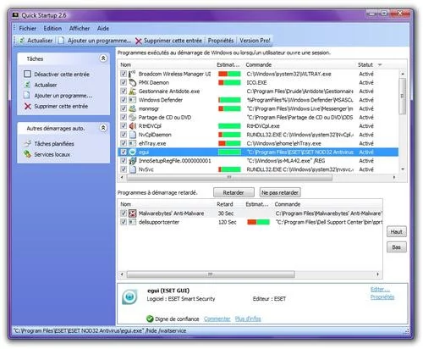Image resolution: width=423 pixels, height=349 pixels.
Task: Collapse the Autres démarrages auto. panel
Action: click(103, 128)
